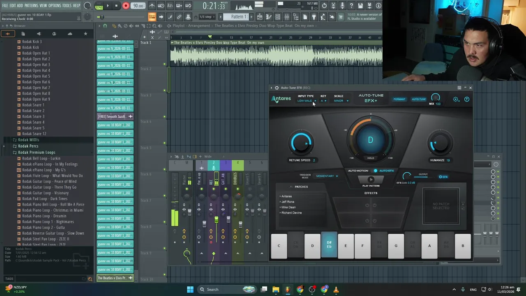526x296 pixels.
Task: Click the Play Pattern button
Action: (371, 179)
